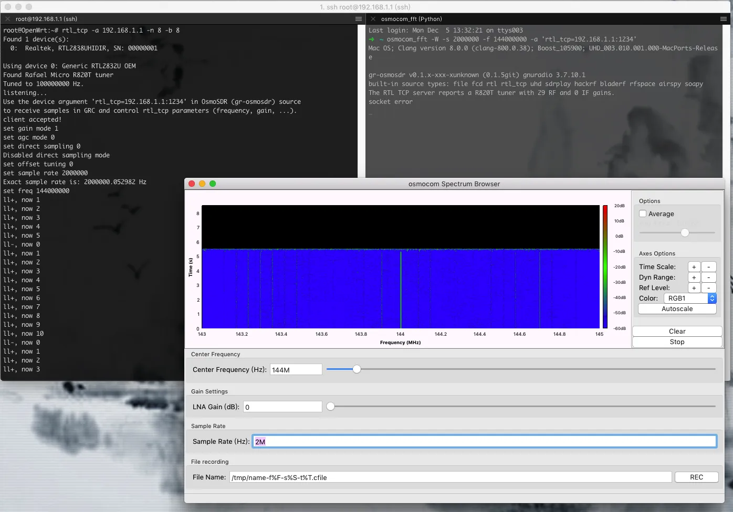Click the Center Frequency slider handle
Viewport: 733px width, 512px height.
(357, 369)
